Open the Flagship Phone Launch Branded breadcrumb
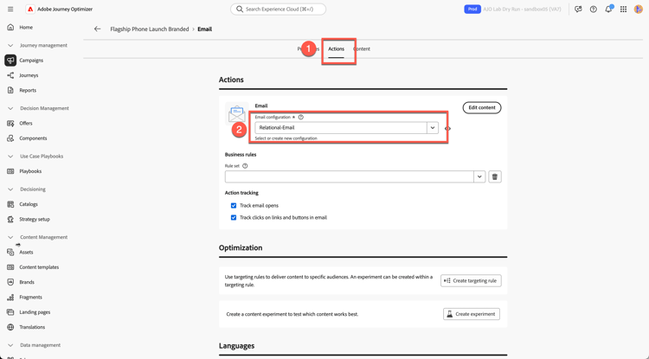 click(150, 29)
